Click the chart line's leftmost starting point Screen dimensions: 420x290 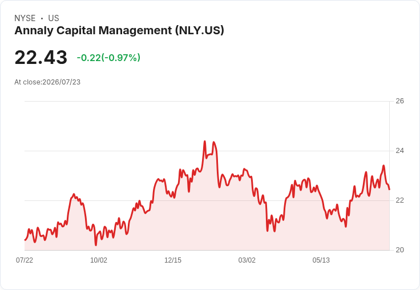[25, 240]
